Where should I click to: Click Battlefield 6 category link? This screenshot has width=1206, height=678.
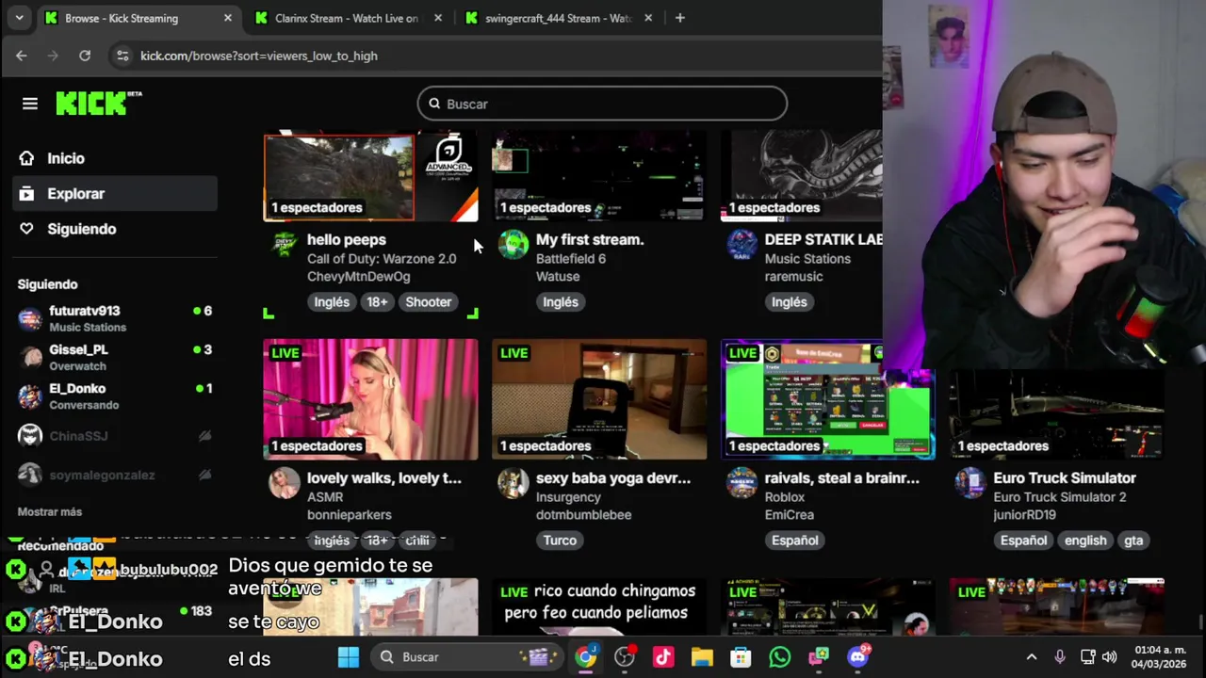(x=571, y=258)
